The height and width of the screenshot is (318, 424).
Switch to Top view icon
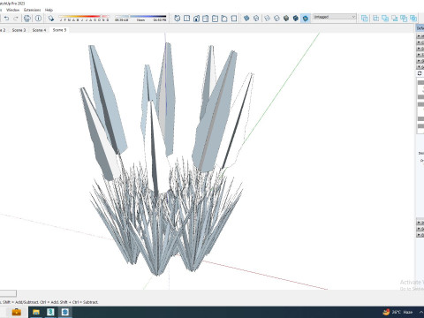click(x=186, y=19)
